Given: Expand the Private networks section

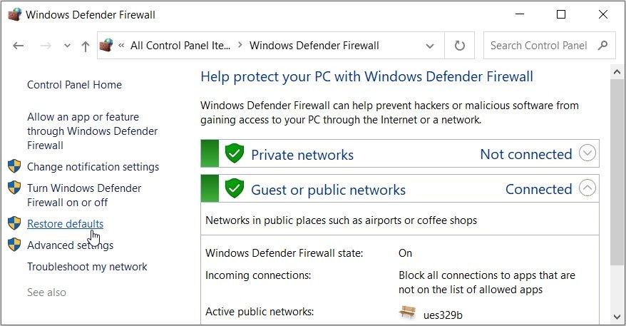Looking at the screenshot, I should pos(587,153).
